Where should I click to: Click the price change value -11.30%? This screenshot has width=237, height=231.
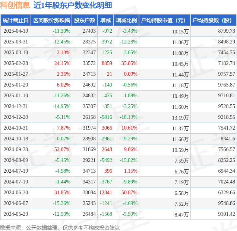point(61,31)
